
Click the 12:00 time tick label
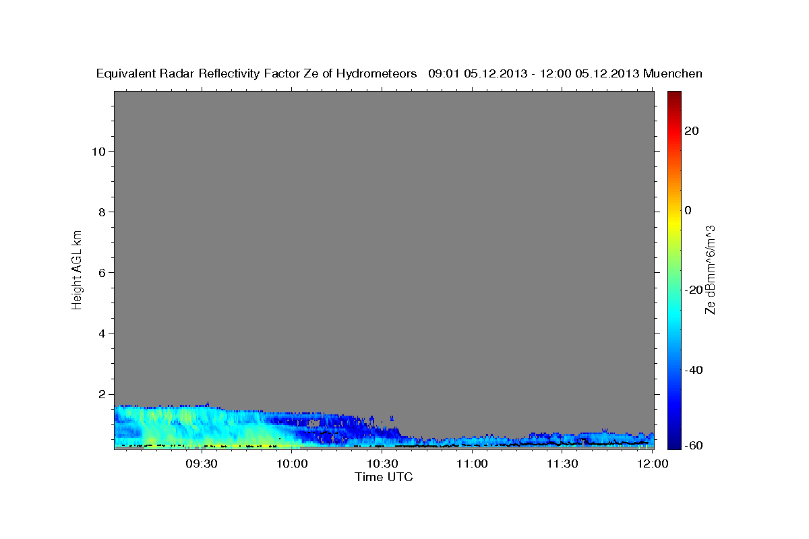tap(653, 464)
